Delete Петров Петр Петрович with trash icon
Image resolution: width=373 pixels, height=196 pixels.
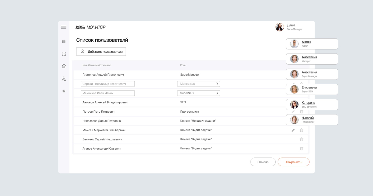point(302,112)
